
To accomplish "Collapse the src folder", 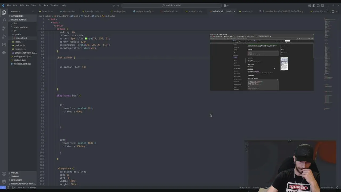I will [x=15, y=31].
